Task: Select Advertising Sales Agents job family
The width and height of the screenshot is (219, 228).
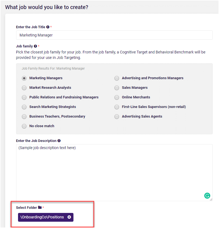Action: (x=117, y=117)
